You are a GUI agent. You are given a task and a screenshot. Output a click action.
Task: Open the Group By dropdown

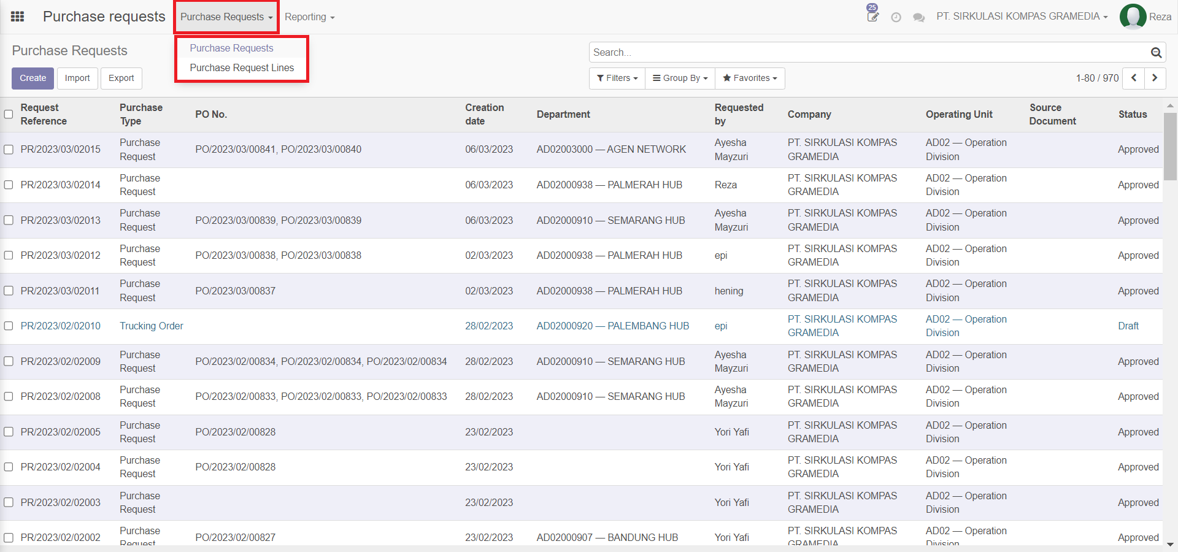(680, 78)
